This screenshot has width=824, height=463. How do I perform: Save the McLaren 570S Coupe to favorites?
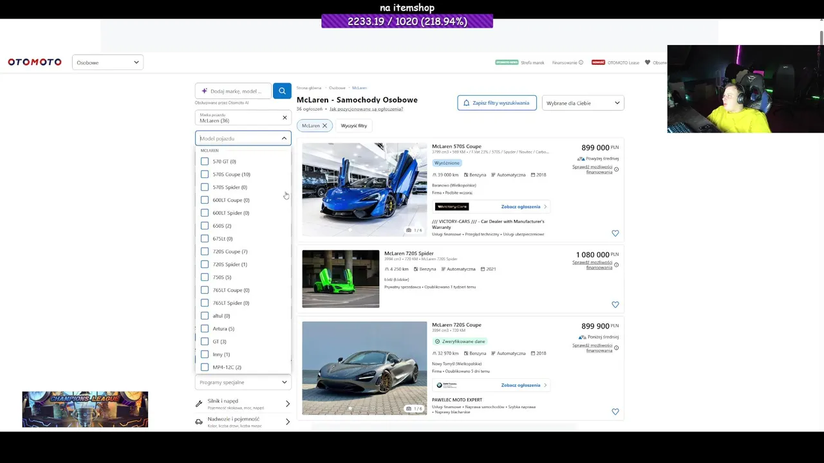point(615,233)
